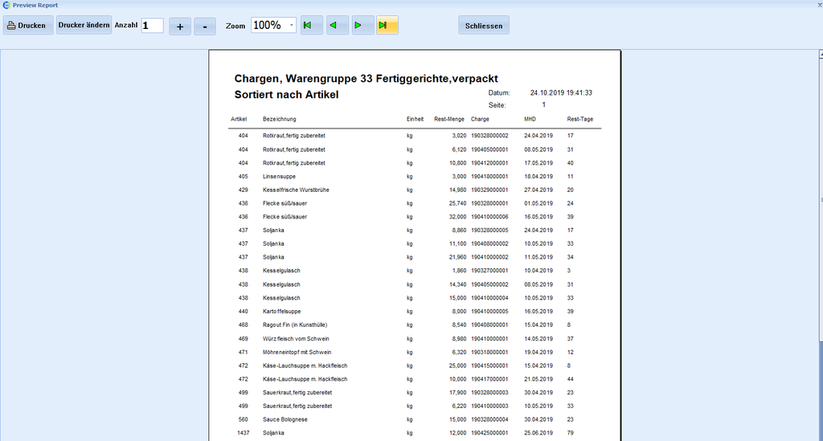
Task: Click article number 440
Action: 243,312
